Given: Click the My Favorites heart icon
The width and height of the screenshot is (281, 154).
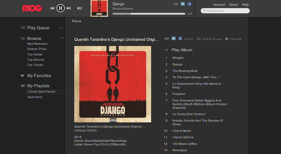Looking at the screenshot, I should (x=22, y=76).
